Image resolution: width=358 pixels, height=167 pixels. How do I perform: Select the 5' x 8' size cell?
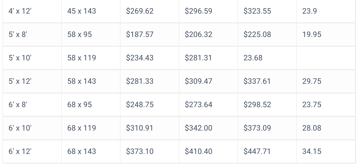[x=18, y=35]
